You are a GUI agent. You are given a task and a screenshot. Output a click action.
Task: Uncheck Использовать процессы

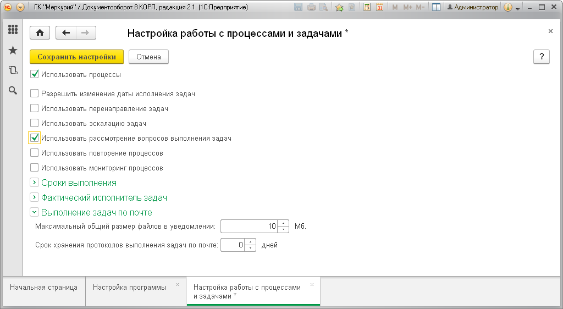coord(35,75)
